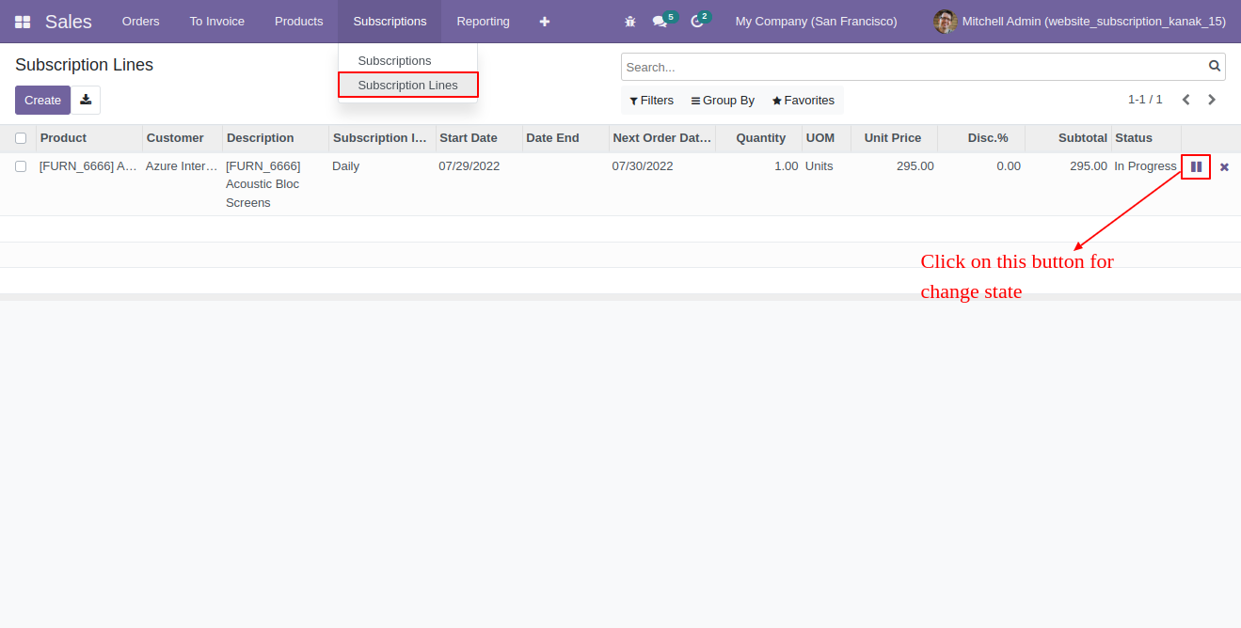The image size is (1241, 628).
Task: Click the pager 1-1 / 1 counter
Action: [x=1145, y=100]
